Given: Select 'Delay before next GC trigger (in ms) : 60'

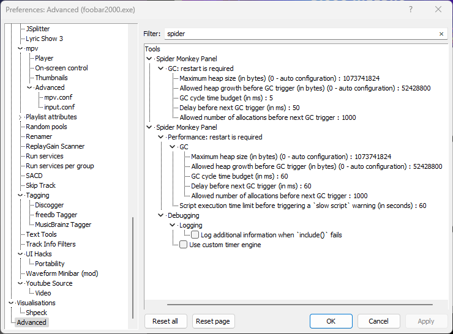Looking at the screenshot, I should coord(251,186).
